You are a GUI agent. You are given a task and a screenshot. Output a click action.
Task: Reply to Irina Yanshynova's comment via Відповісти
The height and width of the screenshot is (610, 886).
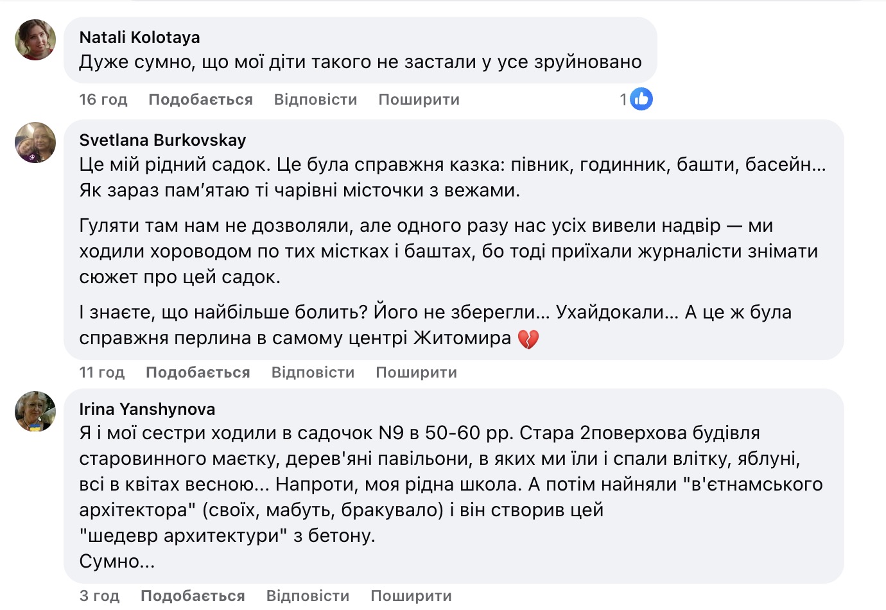click(308, 596)
